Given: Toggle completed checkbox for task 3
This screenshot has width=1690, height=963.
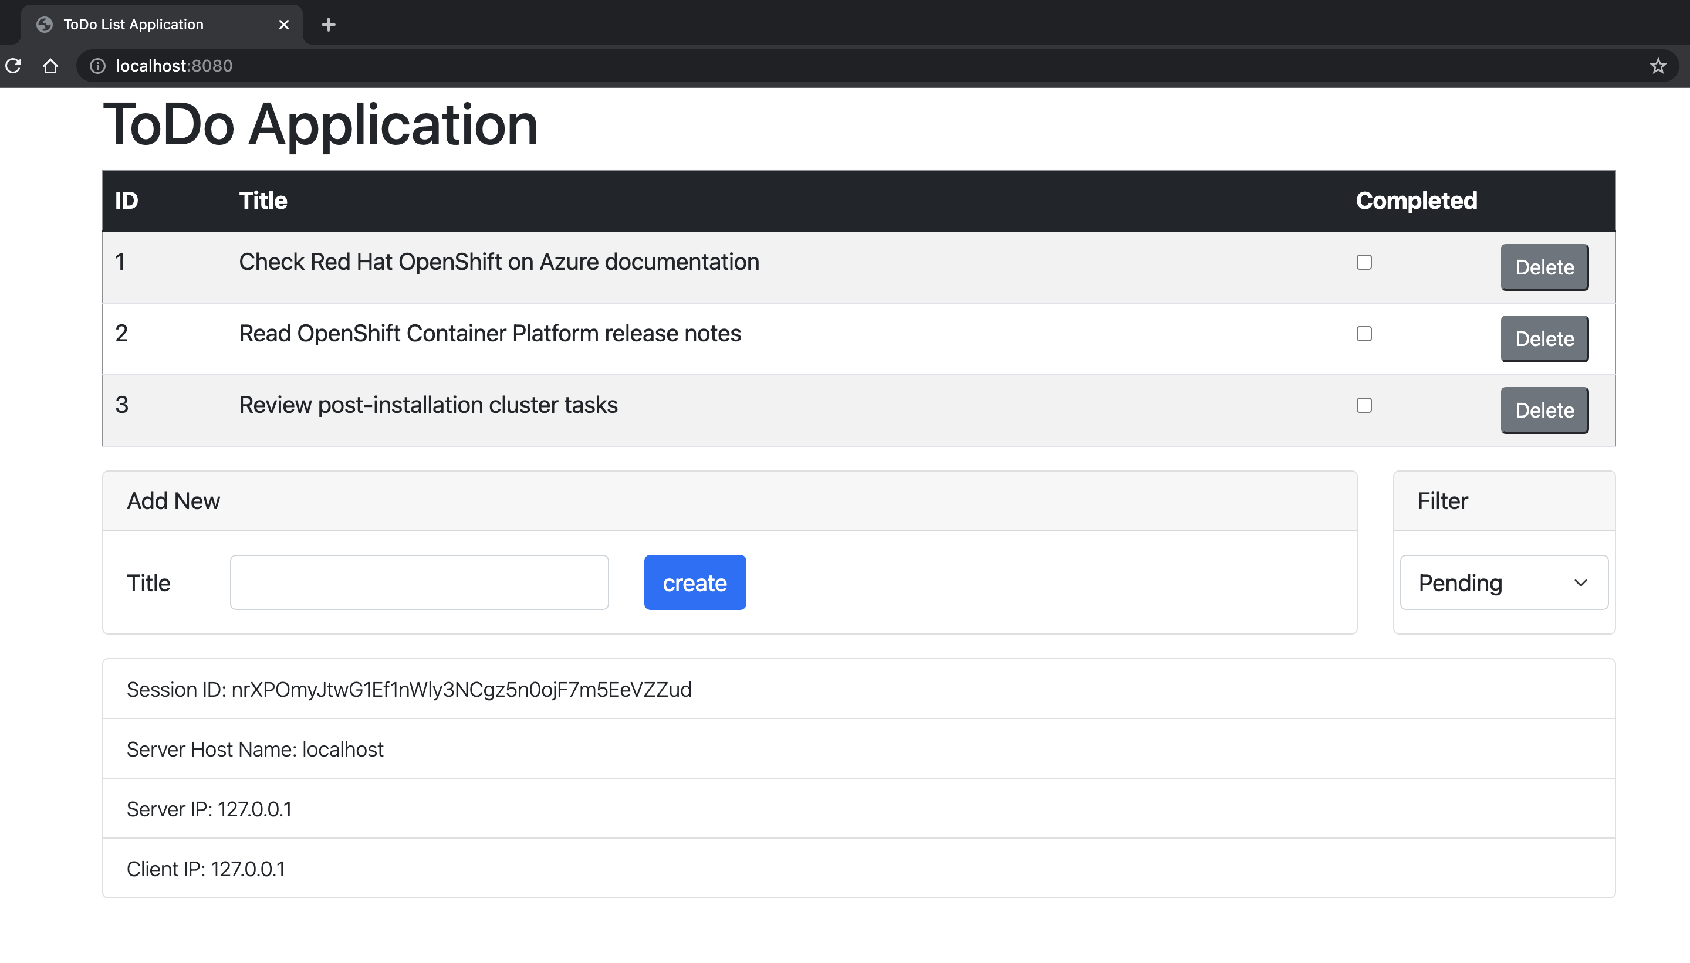Looking at the screenshot, I should pos(1364,405).
